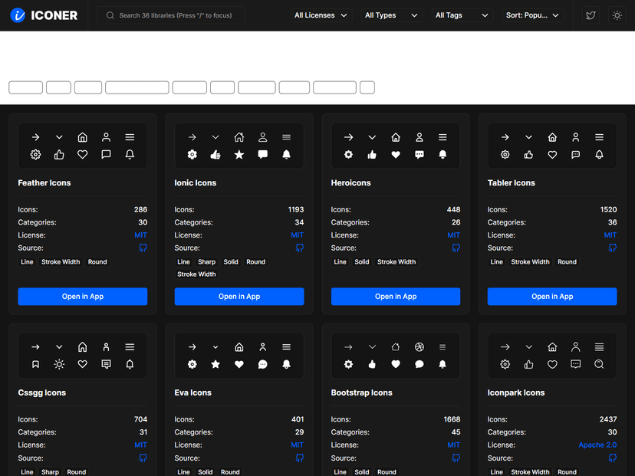Click the Iconer logo icon

click(18, 15)
